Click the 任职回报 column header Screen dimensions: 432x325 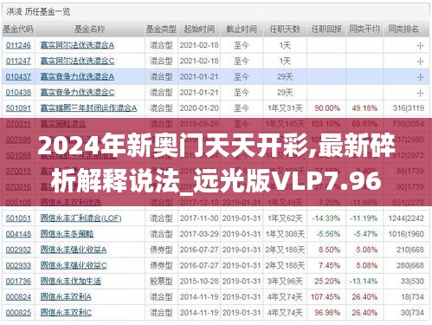tap(326, 29)
